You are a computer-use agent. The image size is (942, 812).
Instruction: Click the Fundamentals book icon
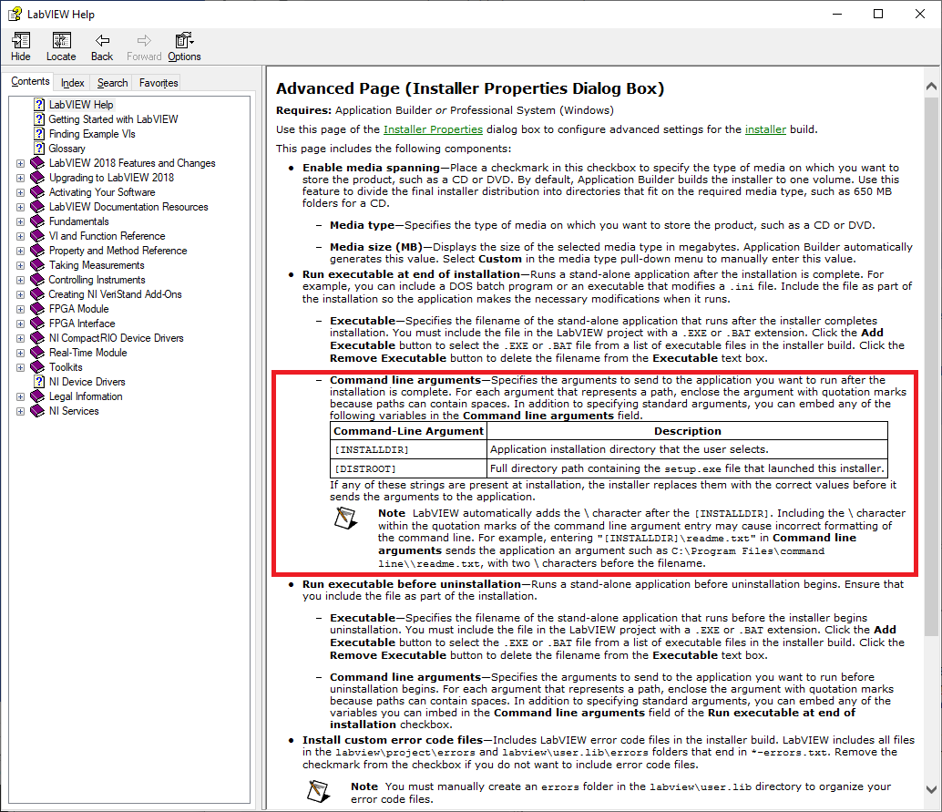coord(37,221)
